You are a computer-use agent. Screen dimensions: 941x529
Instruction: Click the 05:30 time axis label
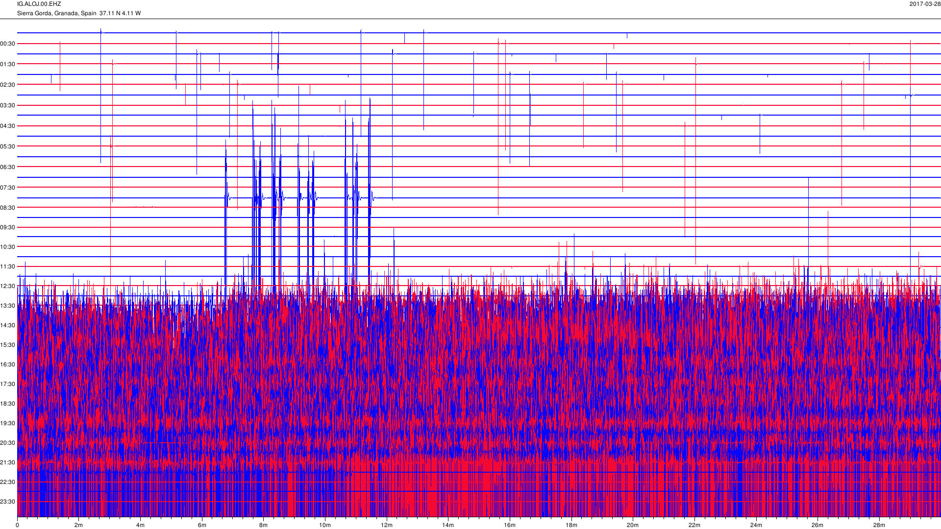[x=8, y=146]
